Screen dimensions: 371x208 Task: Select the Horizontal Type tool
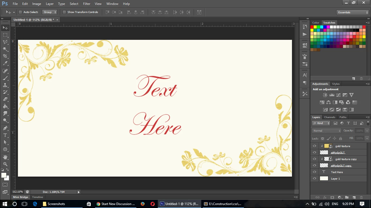(x=5, y=135)
